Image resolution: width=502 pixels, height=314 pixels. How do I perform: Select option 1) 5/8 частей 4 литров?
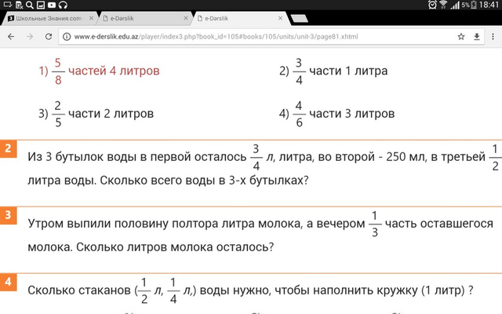click(x=99, y=71)
